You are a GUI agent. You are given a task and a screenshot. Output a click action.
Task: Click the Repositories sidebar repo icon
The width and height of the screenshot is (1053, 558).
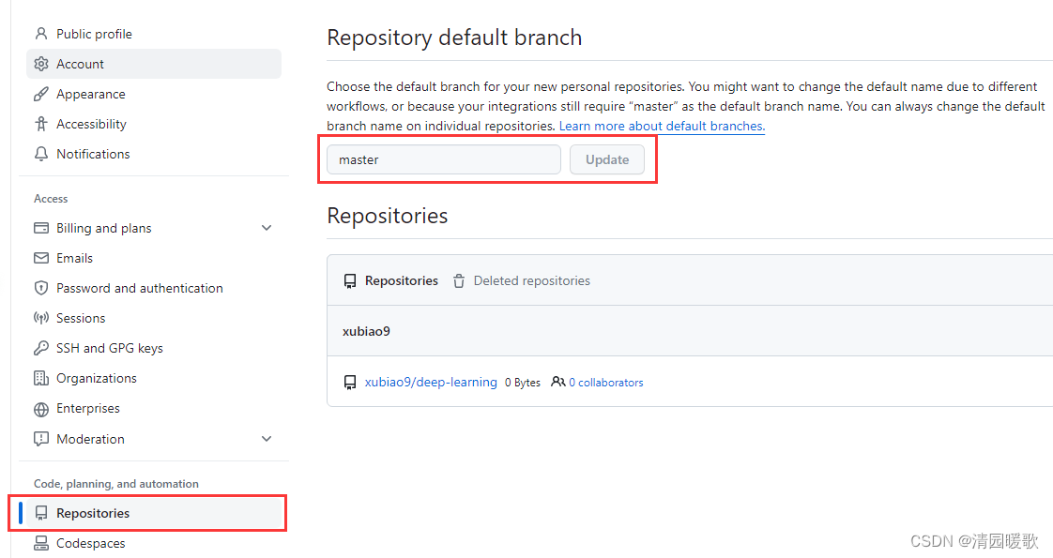coord(41,513)
